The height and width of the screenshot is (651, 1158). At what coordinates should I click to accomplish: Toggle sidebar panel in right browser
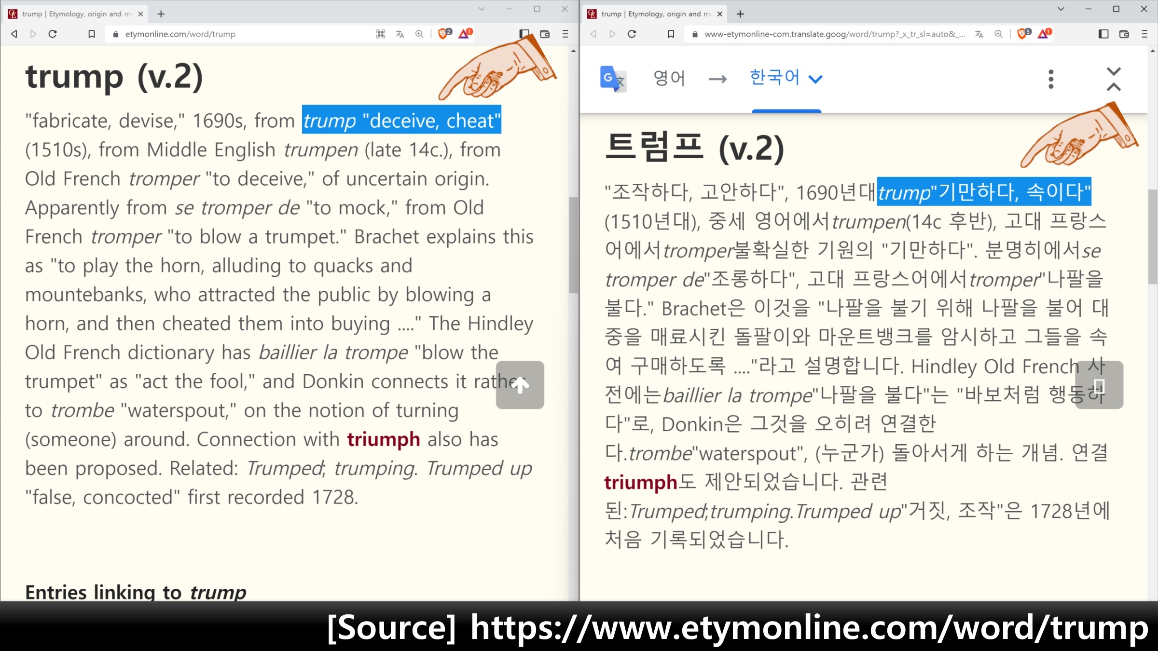click(x=1103, y=34)
